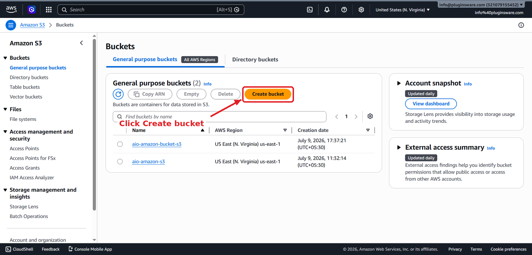
Task: Collapse Access management and security section
Action: (x=5, y=132)
